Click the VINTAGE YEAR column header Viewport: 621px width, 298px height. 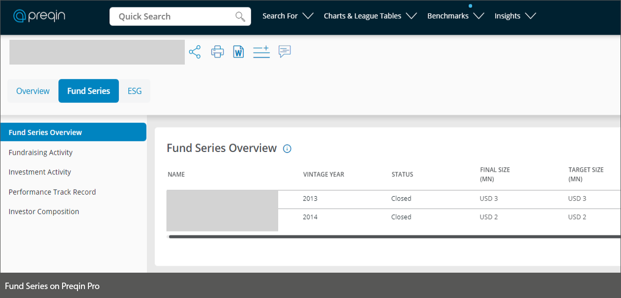point(323,174)
